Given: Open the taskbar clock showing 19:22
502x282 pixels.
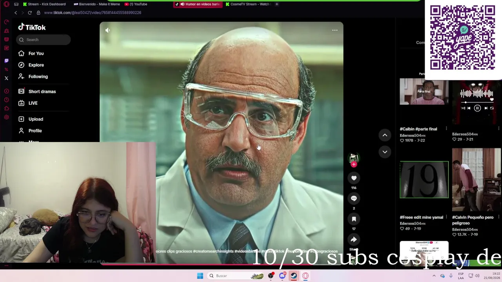Looking at the screenshot, I should [491, 276].
